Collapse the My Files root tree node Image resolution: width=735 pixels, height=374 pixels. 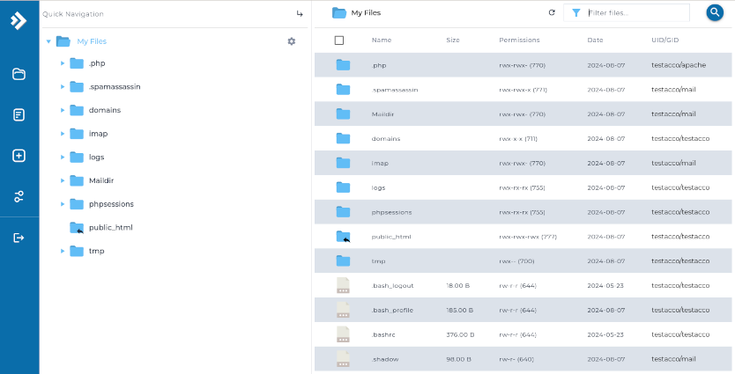(x=48, y=41)
